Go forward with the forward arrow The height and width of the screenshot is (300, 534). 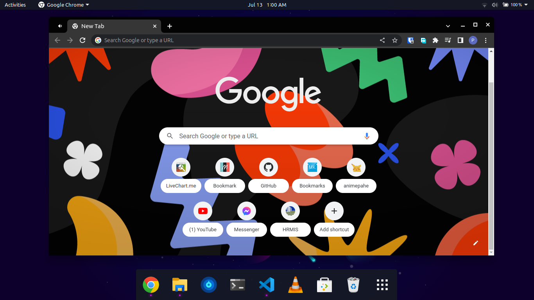tap(70, 40)
